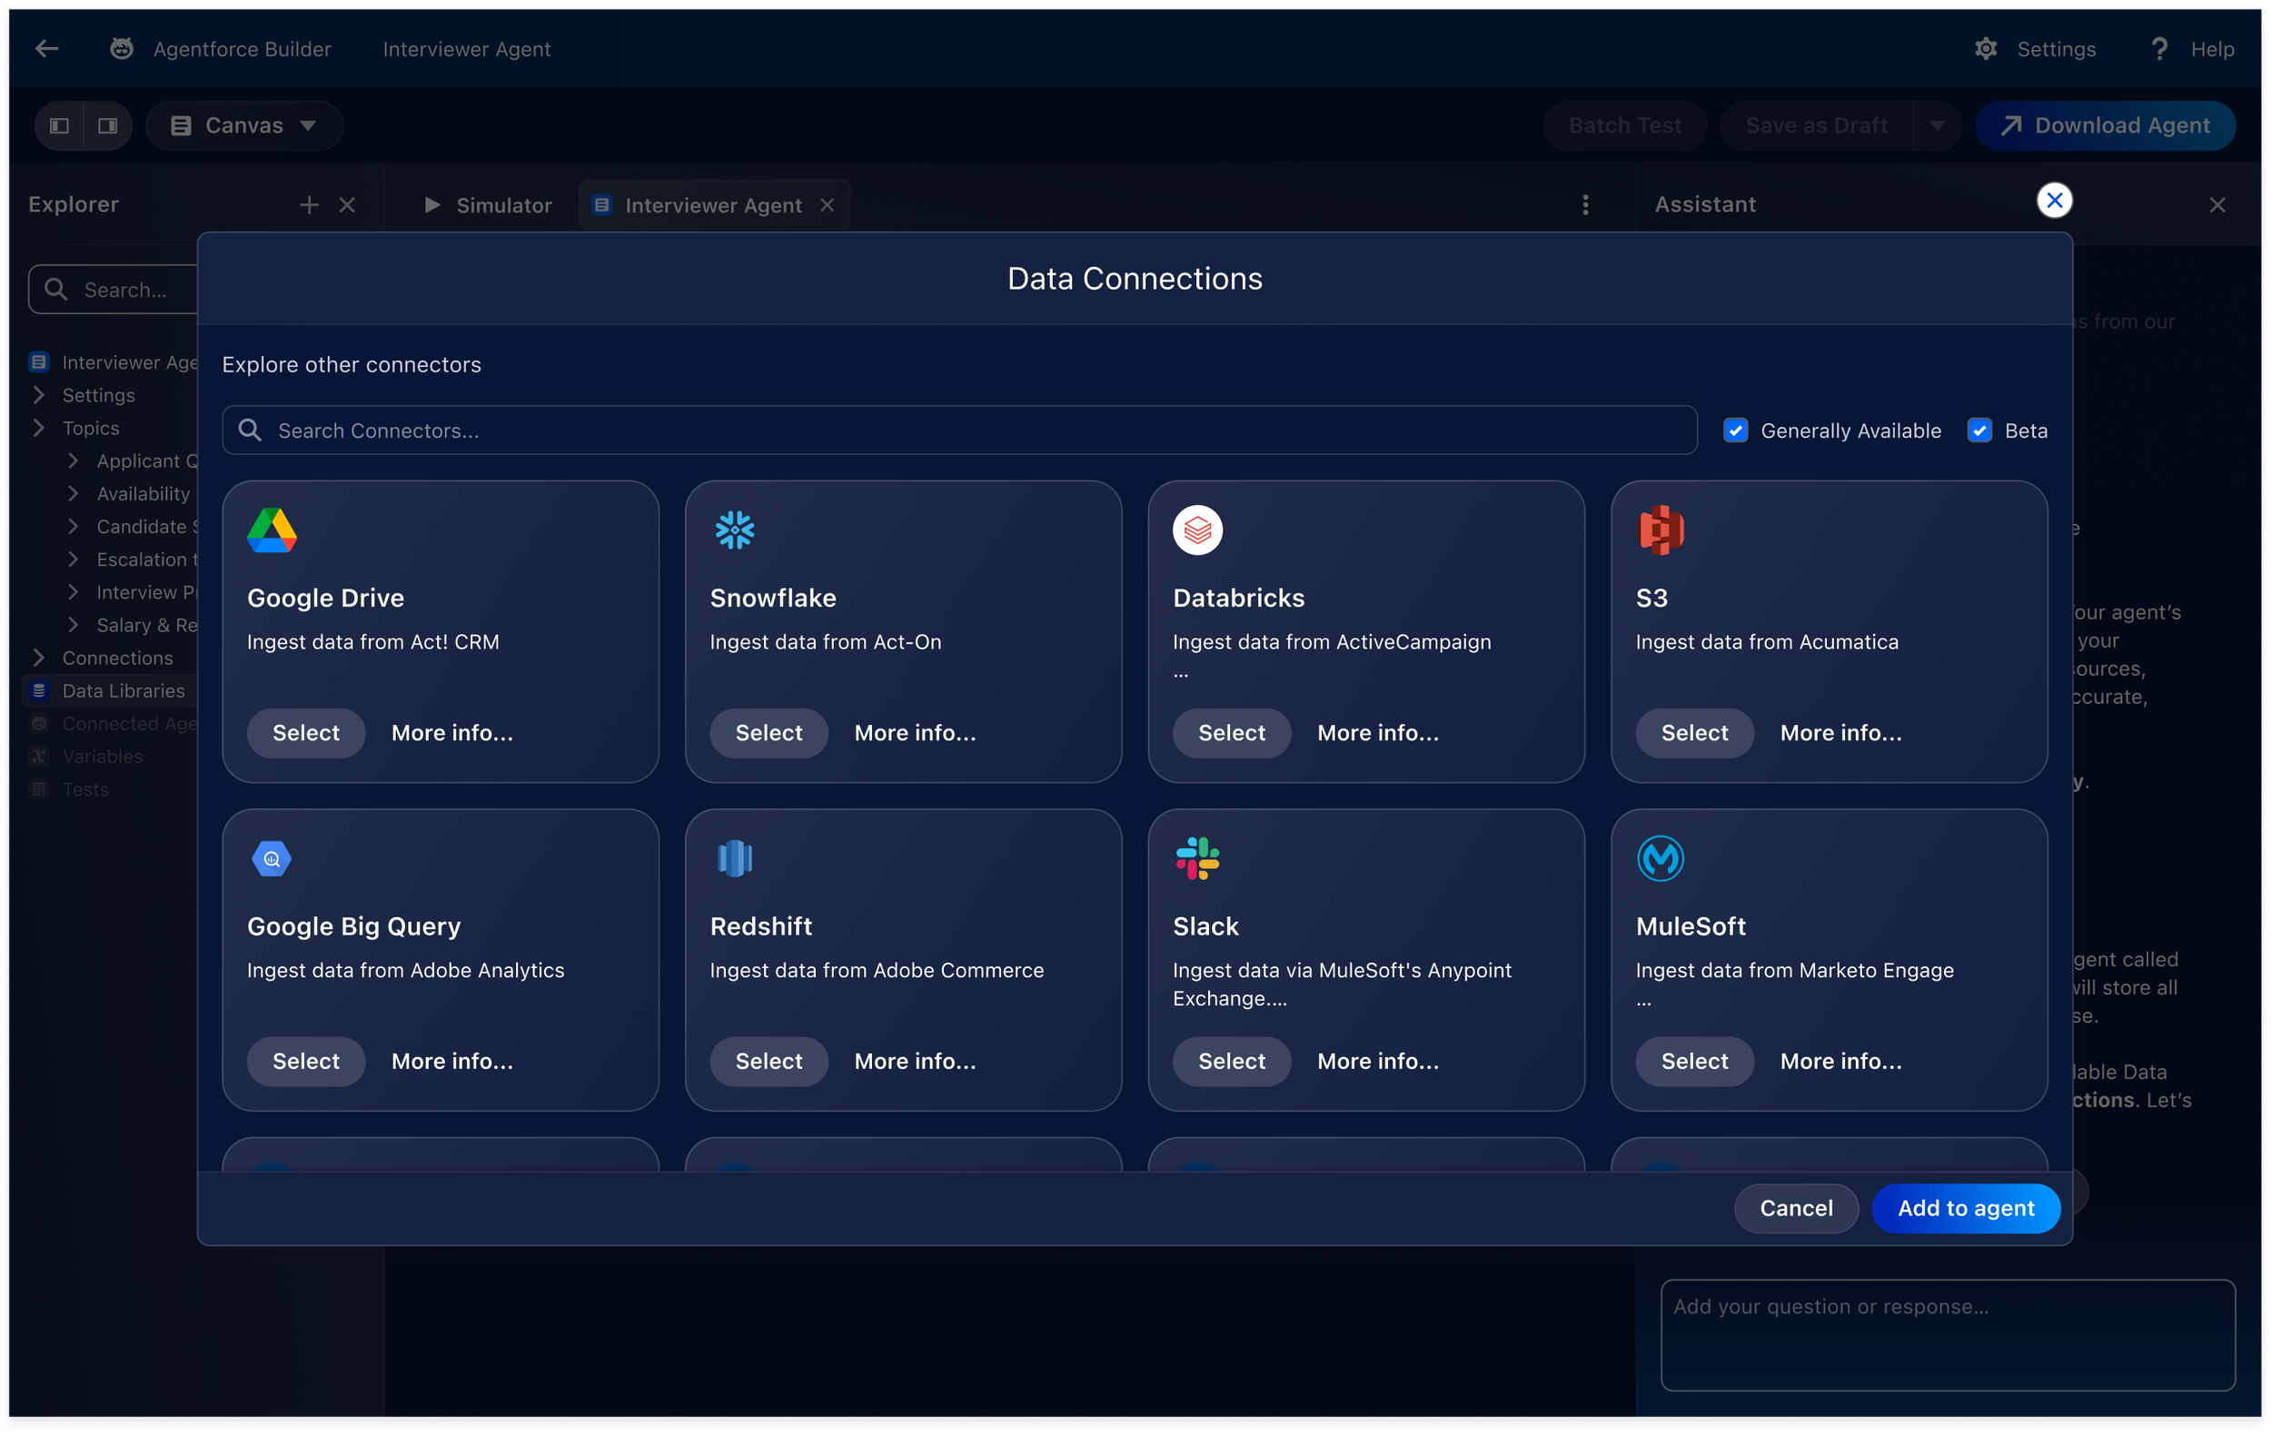Open Settings gear in the top bar
The image size is (2271, 1435).
pyautogui.click(x=1985, y=49)
